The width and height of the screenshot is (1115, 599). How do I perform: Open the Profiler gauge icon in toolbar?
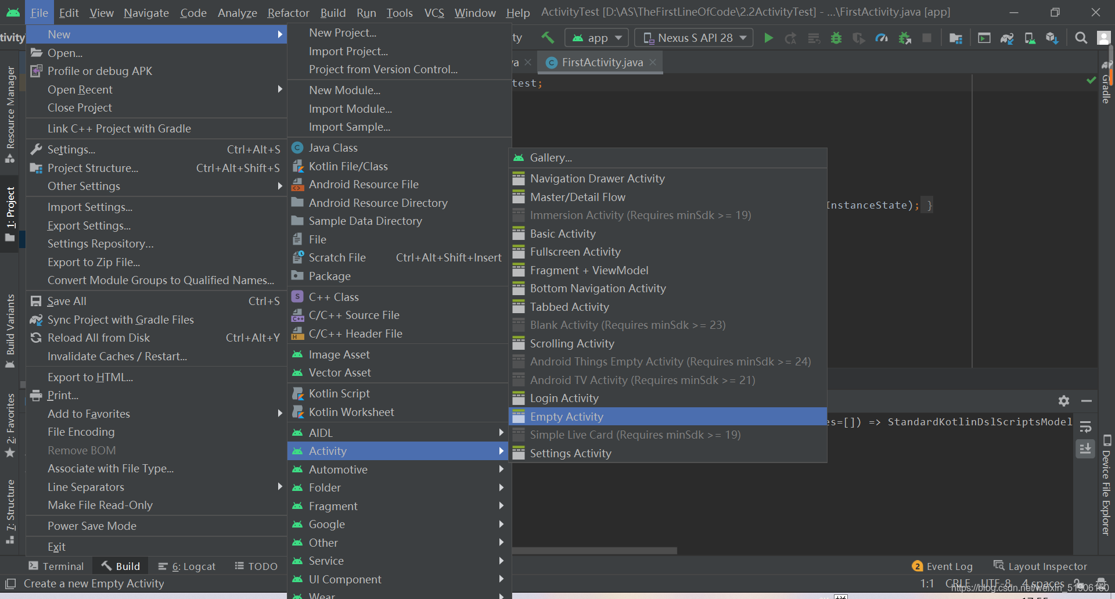882,38
